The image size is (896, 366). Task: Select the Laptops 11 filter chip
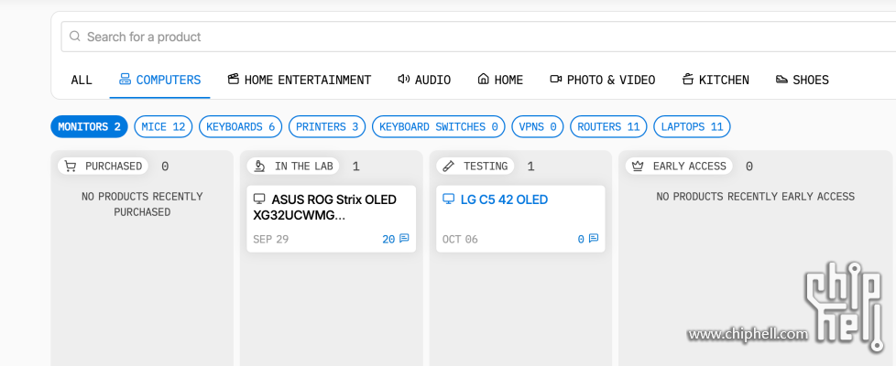(x=692, y=126)
